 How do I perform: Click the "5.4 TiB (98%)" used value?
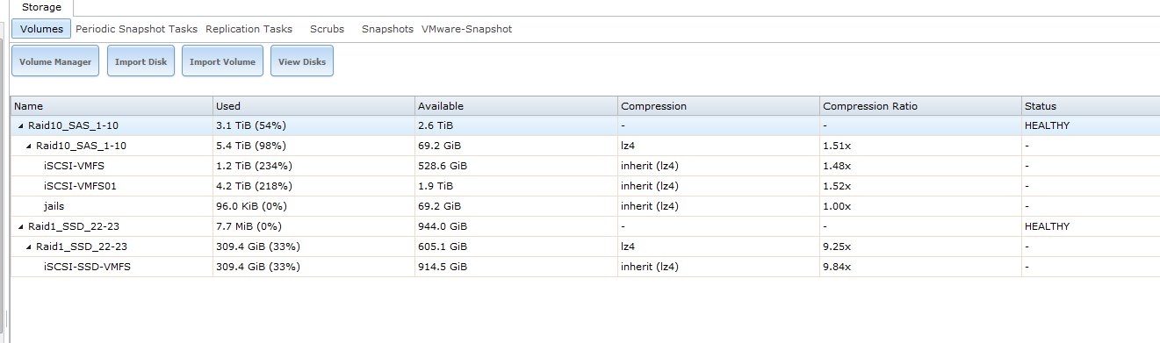(x=250, y=146)
